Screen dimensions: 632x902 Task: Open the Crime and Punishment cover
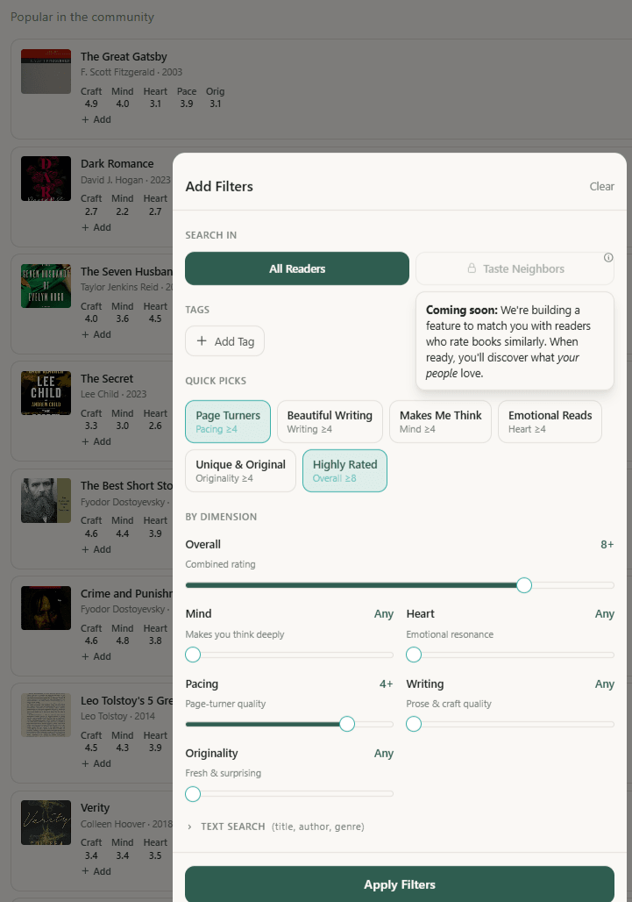click(46, 608)
